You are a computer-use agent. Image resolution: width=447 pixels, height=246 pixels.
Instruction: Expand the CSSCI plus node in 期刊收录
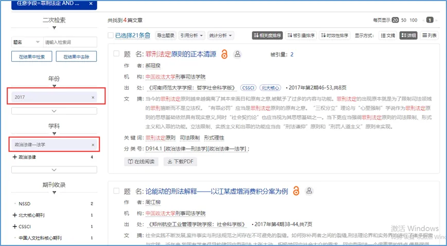[15, 226]
